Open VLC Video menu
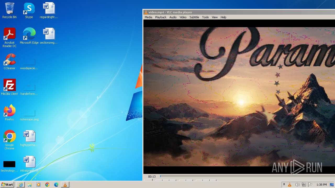Image resolution: width=335 pixels, height=188 pixels. click(x=183, y=17)
